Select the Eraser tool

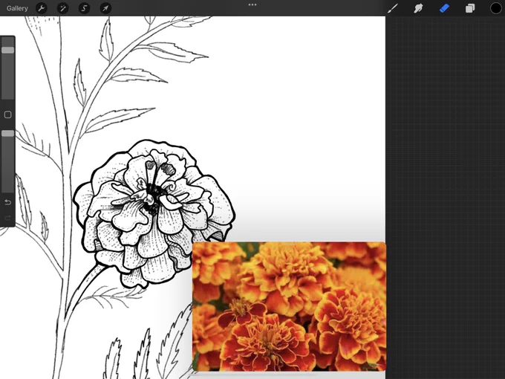pyautogui.click(x=444, y=8)
